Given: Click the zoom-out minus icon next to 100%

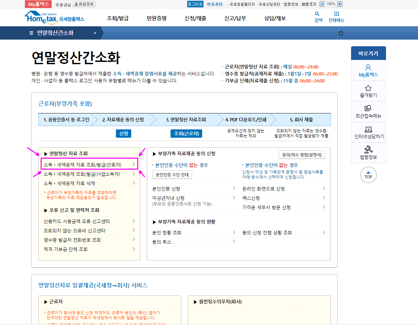Looking at the screenshot, I should pos(322,4).
